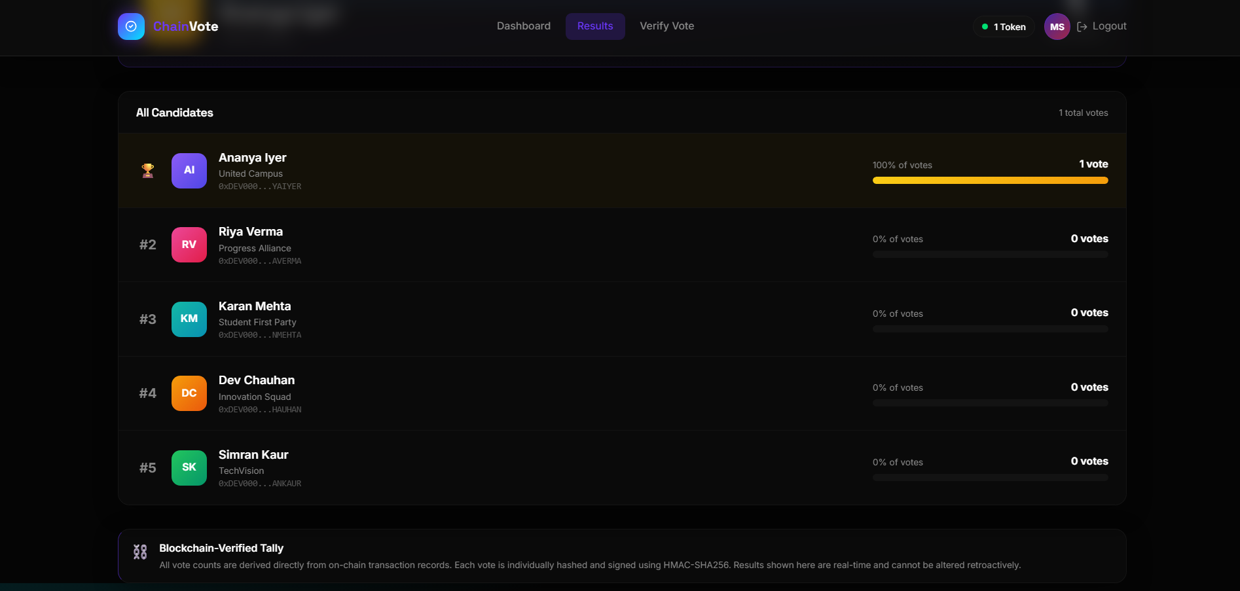Click the #3 rank label
The width and height of the screenshot is (1240, 591).
tap(148, 319)
